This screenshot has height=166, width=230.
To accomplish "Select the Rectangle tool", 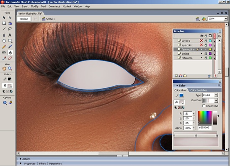I will coord(10,41).
